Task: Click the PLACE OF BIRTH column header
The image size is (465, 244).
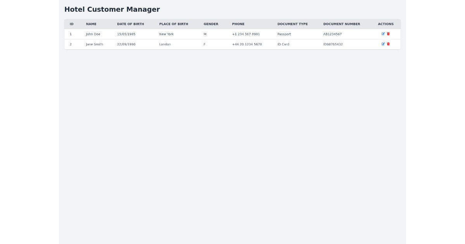Action: (x=174, y=24)
